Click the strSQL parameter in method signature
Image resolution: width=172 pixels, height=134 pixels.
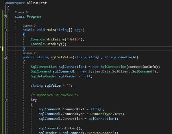click(94, 57)
